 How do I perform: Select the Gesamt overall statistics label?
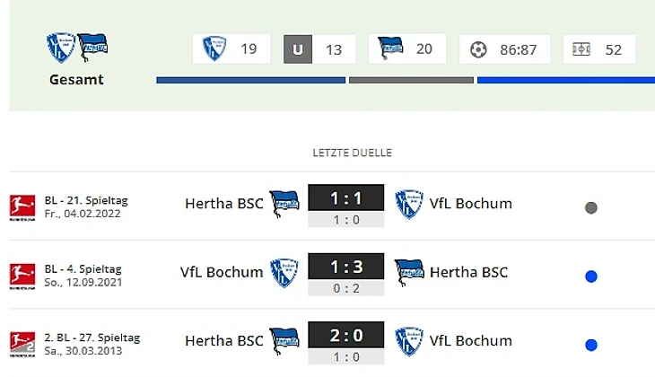(x=76, y=79)
